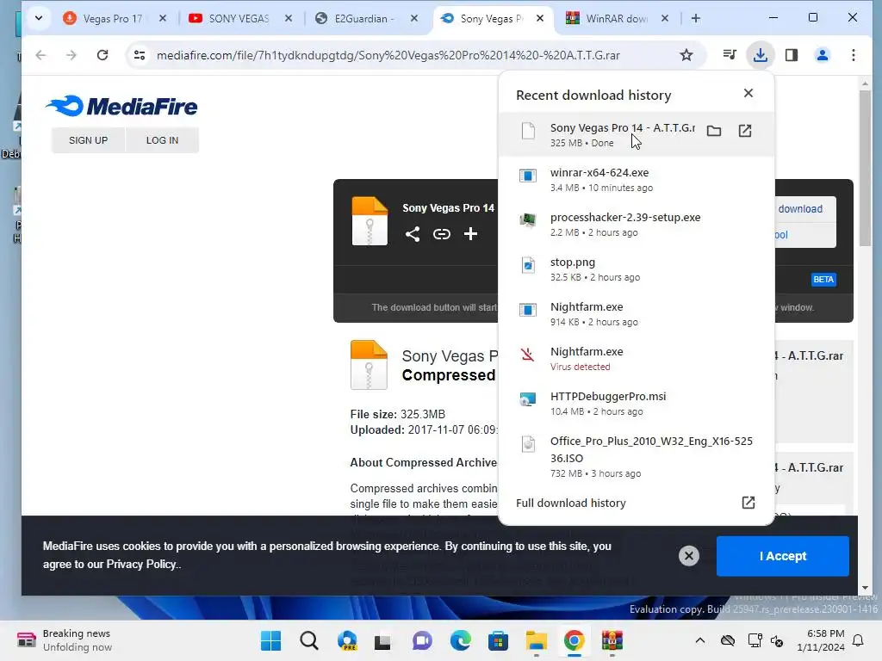Close the Vegas Pro 17 tab

(x=163, y=19)
